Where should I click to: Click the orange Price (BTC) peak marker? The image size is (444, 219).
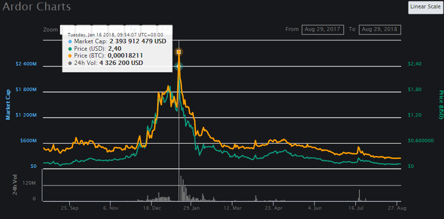tap(179, 52)
